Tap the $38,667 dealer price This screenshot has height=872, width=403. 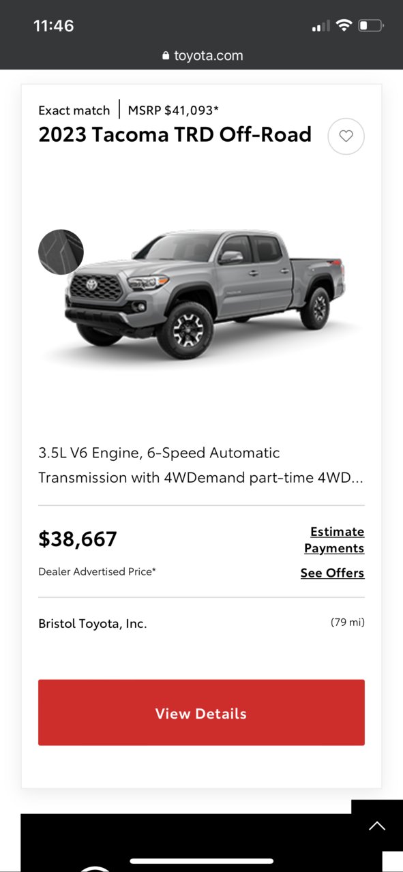click(x=78, y=539)
